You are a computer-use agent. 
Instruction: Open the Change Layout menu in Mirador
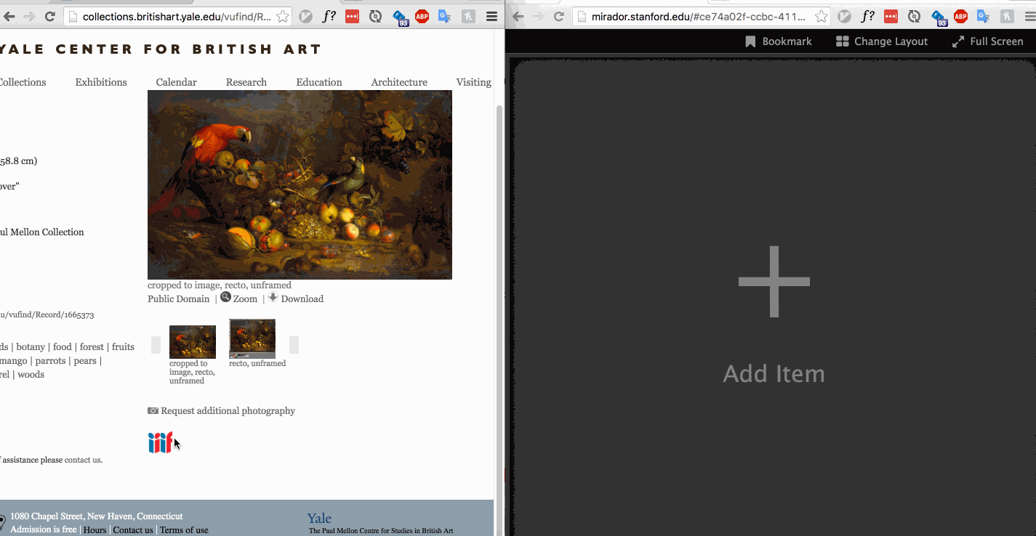point(882,41)
